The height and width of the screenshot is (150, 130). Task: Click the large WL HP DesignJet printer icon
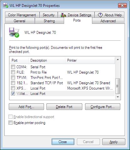click(x=14, y=33)
